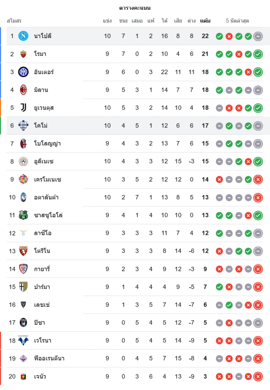
Task: Click the ตารางคะแนน standings title
Action: [x=135, y=8]
